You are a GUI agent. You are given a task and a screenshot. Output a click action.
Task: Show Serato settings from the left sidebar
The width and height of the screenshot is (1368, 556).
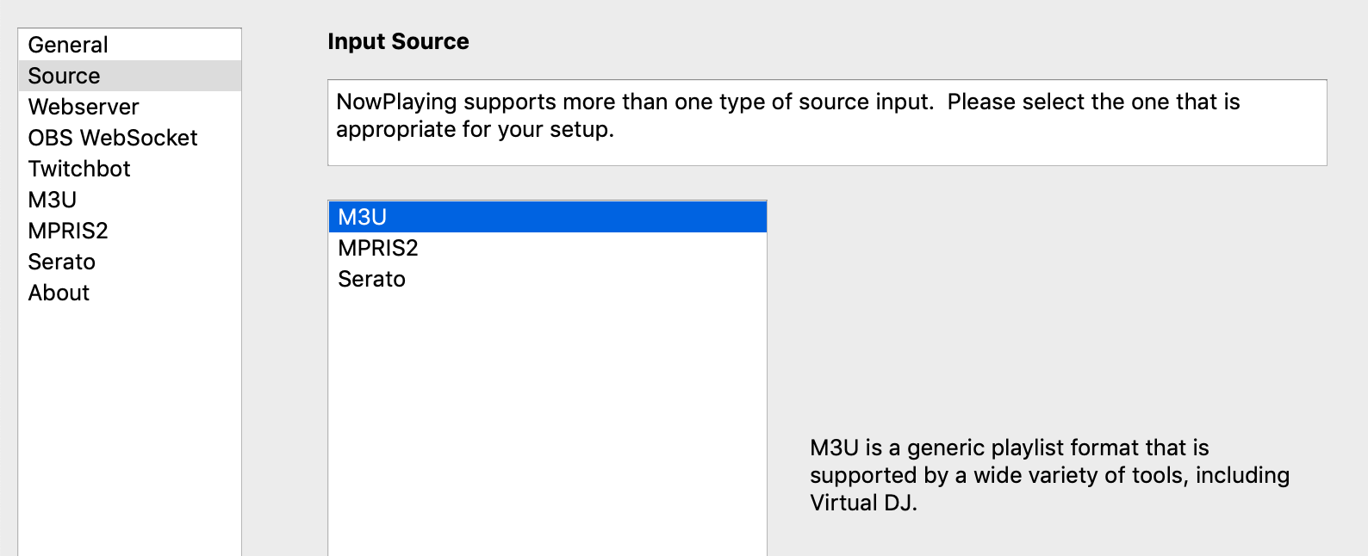click(x=62, y=262)
